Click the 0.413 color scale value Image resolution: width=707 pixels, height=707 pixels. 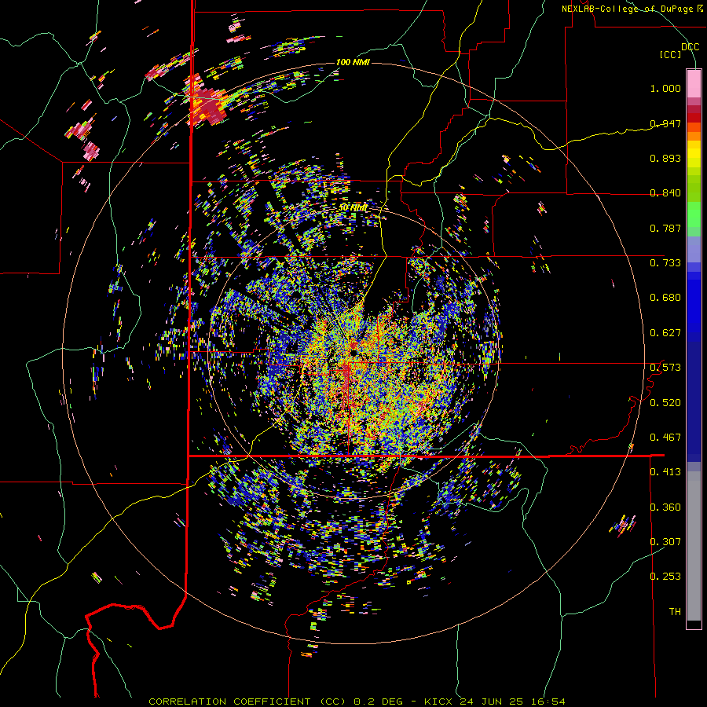(665, 472)
